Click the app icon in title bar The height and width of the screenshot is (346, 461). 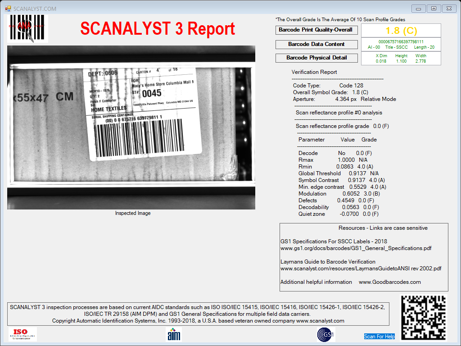(8, 9)
